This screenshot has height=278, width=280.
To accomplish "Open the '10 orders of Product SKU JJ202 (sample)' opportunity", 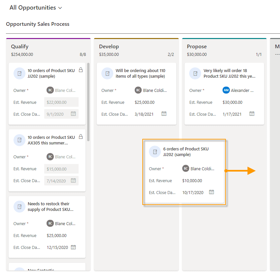I will (x=51, y=73).
